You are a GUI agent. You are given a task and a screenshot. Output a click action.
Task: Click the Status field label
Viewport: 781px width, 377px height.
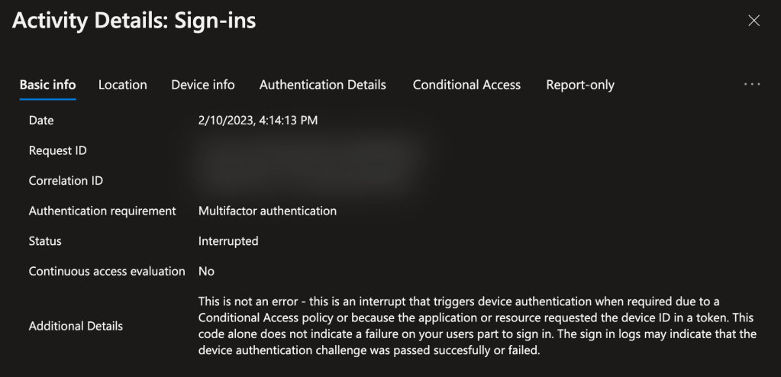[45, 241]
